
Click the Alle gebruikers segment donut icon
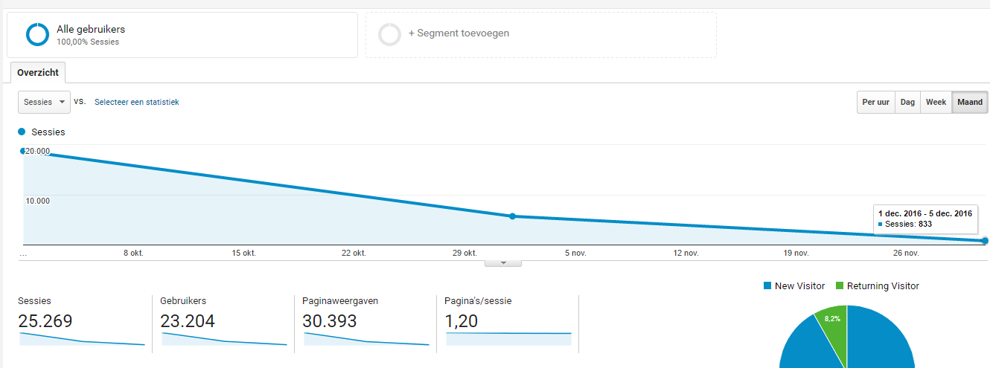(x=37, y=35)
